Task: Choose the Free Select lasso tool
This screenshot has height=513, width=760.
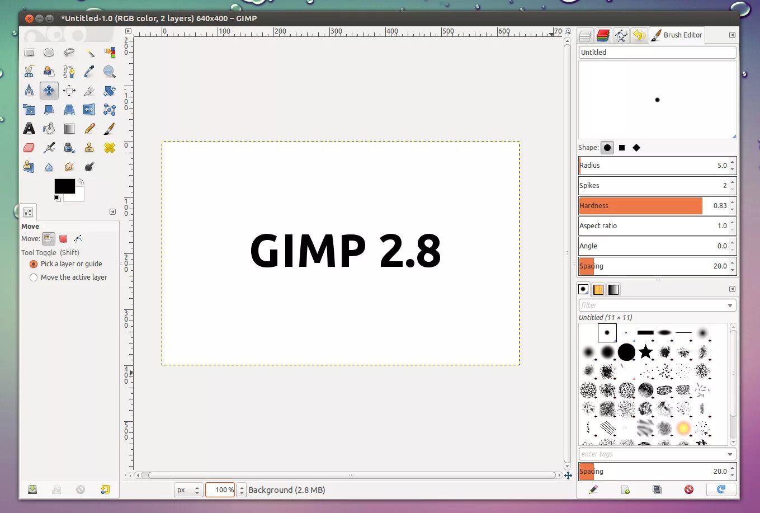Action: [x=69, y=53]
